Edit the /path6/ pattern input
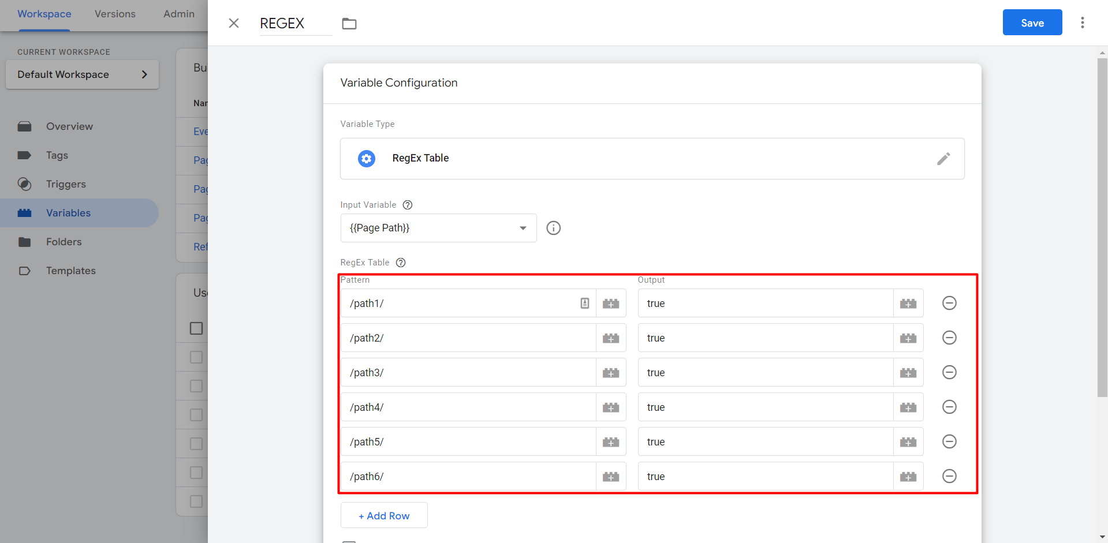The image size is (1108, 543). pyautogui.click(x=468, y=477)
